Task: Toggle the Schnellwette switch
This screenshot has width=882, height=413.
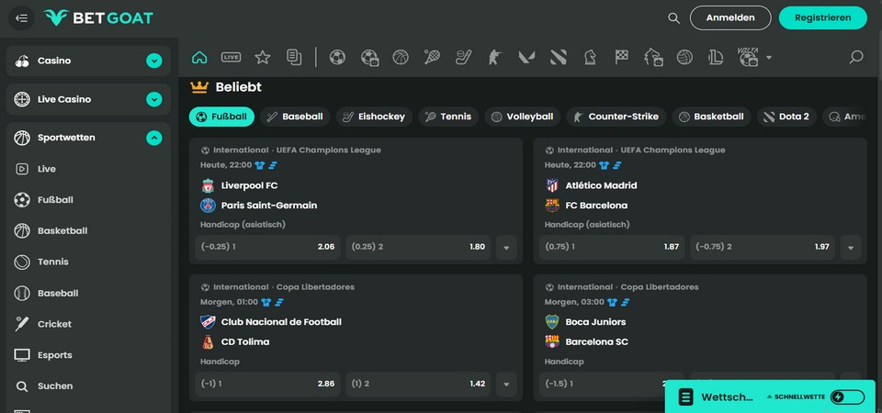Action: [846, 397]
